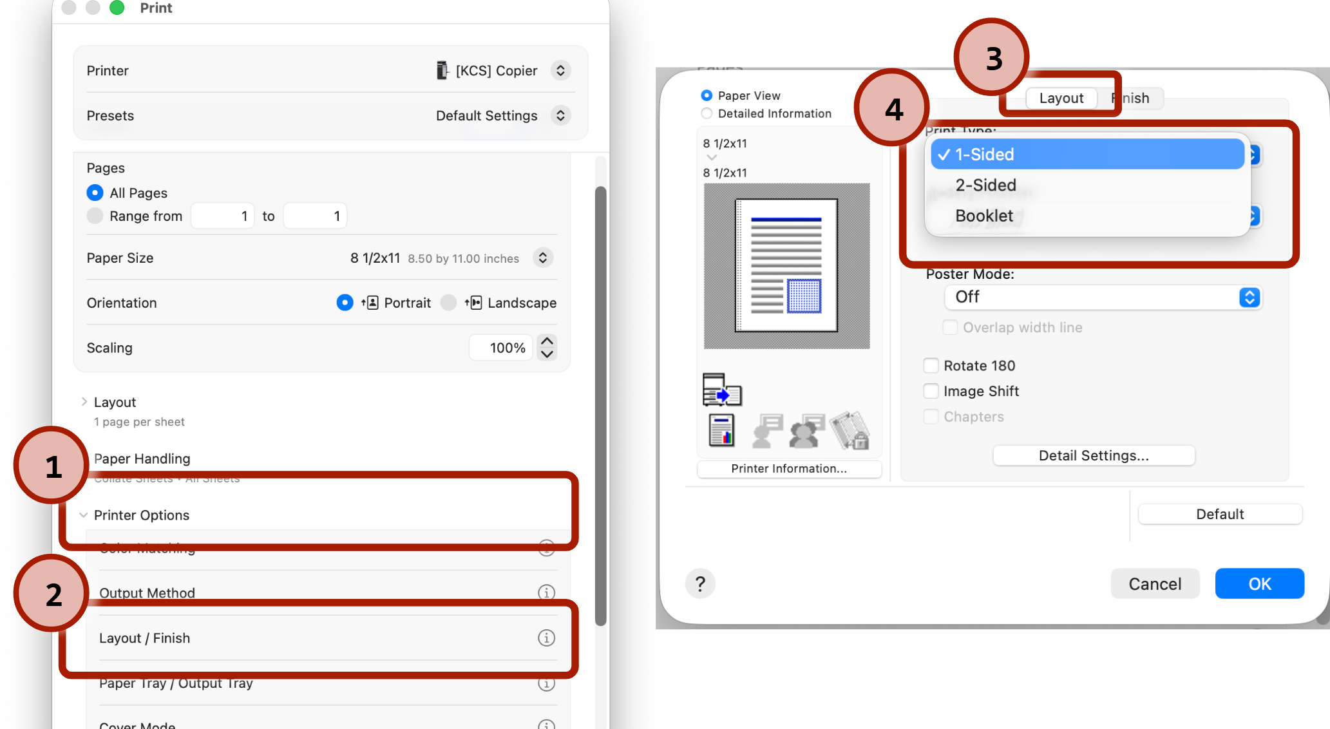Click the multi-user account track icon
Viewport: 1330px width, 729px height.
[x=807, y=430]
